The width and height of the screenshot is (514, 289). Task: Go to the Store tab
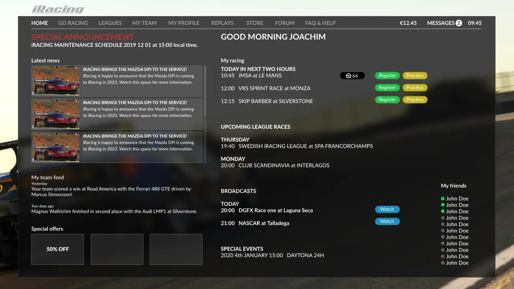pyautogui.click(x=255, y=23)
